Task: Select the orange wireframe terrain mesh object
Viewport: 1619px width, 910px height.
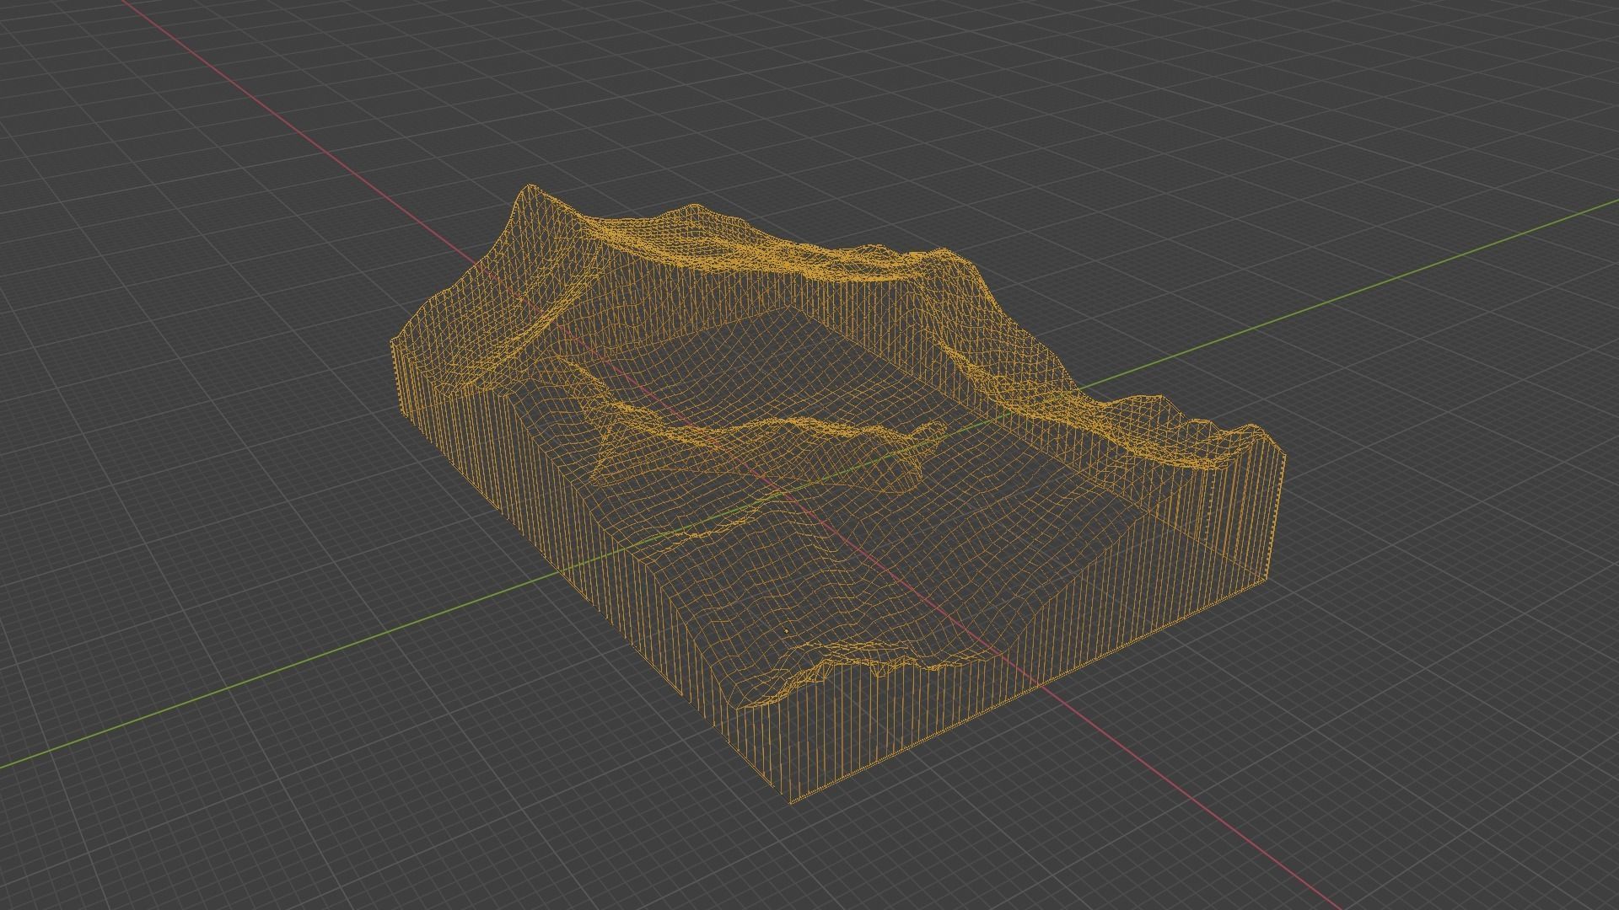Action: (x=837, y=493)
